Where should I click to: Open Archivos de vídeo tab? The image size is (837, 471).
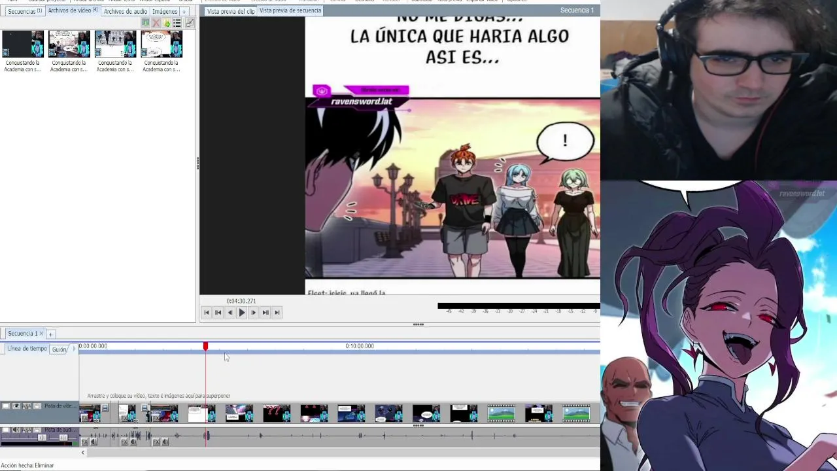pyautogui.click(x=73, y=10)
